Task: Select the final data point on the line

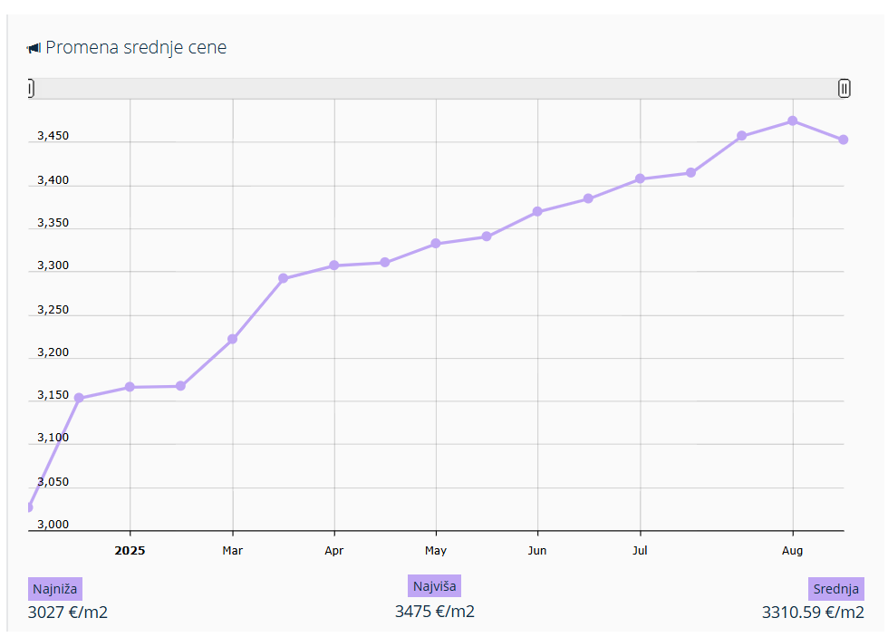Action: 844,140
